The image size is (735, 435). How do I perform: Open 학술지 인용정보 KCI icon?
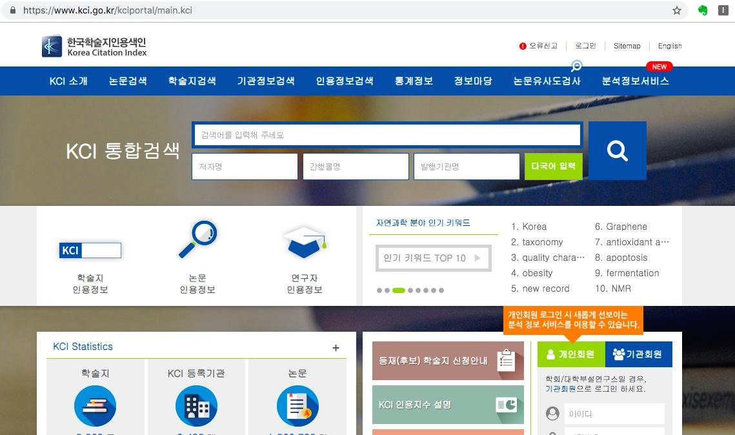click(x=90, y=250)
